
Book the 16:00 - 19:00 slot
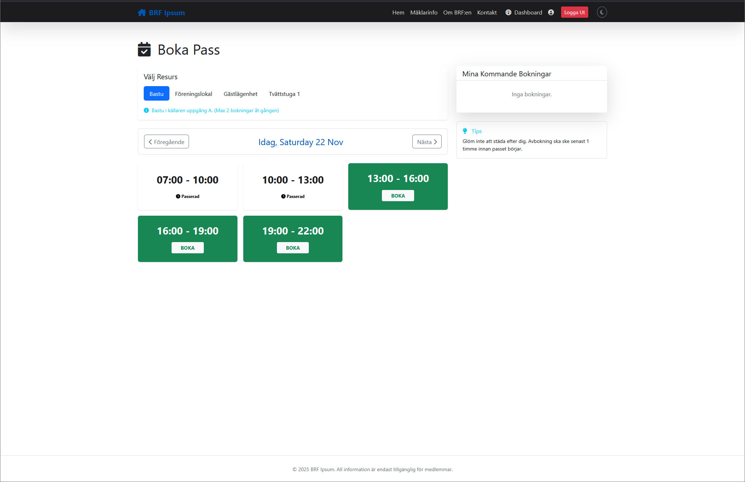[188, 248]
